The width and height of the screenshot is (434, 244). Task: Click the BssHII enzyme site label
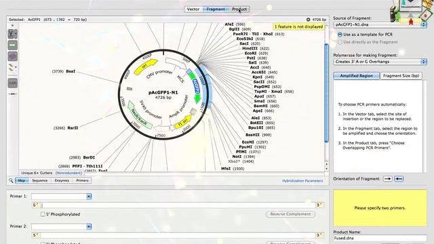click(252, 135)
